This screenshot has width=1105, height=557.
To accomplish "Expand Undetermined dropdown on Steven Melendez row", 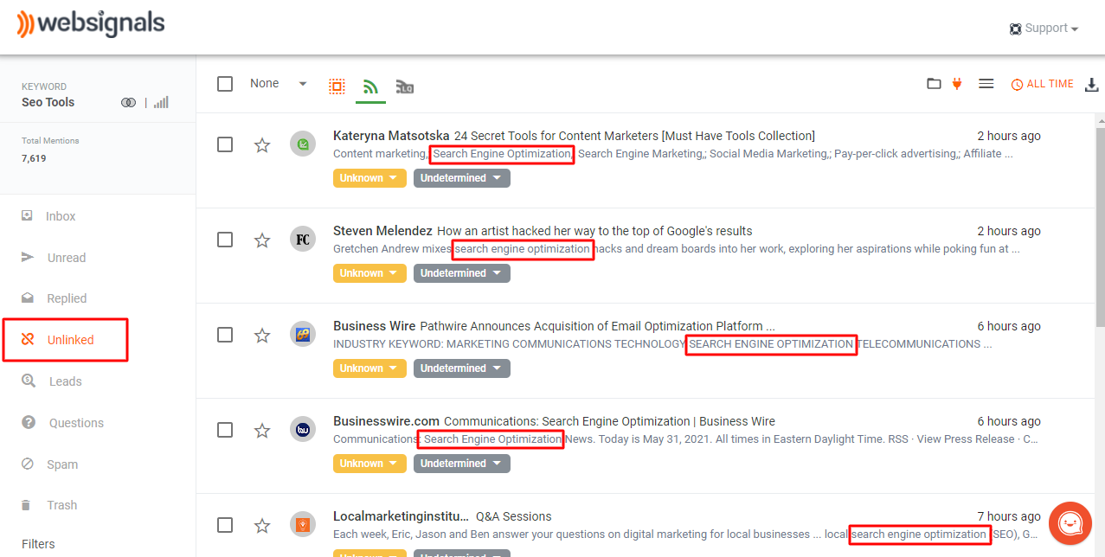I will coord(462,273).
